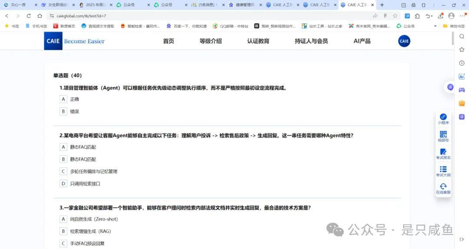Open the AI产品 navigation item

[x=362, y=41]
